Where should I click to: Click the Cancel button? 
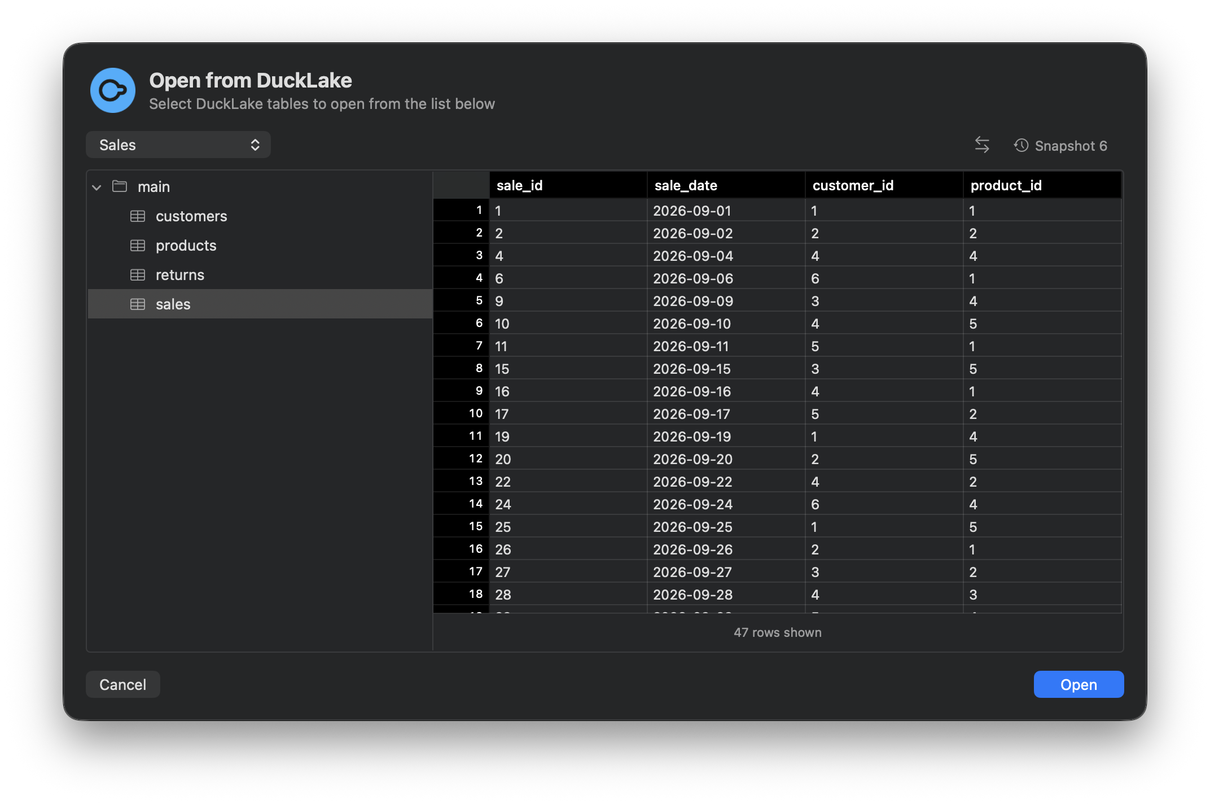123,685
